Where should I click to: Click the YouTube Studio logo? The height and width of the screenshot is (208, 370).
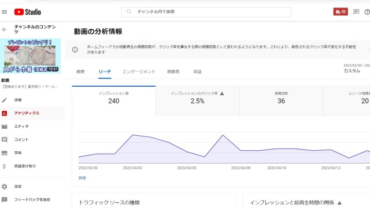(27, 12)
